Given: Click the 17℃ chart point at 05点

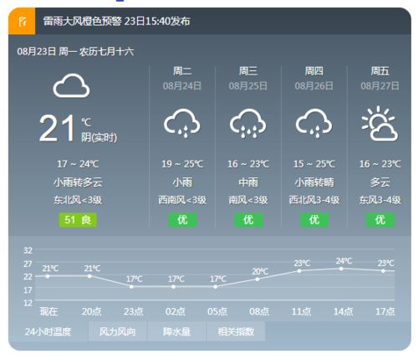Looking at the screenshot, I should [216, 286].
